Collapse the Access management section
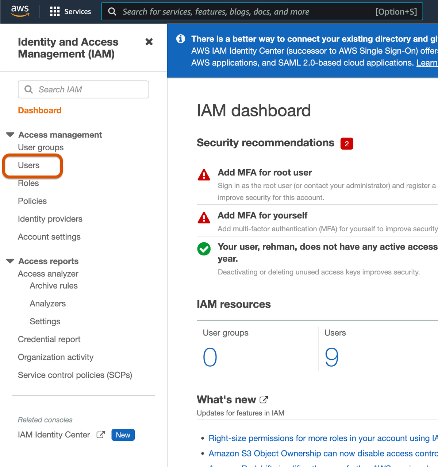Image resolution: width=438 pixels, height=467 pixels. click(x=10, y=135)
